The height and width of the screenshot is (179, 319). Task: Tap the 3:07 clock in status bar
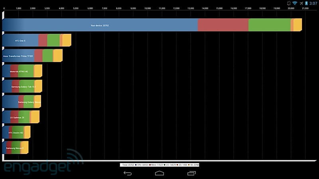(313, 4)
